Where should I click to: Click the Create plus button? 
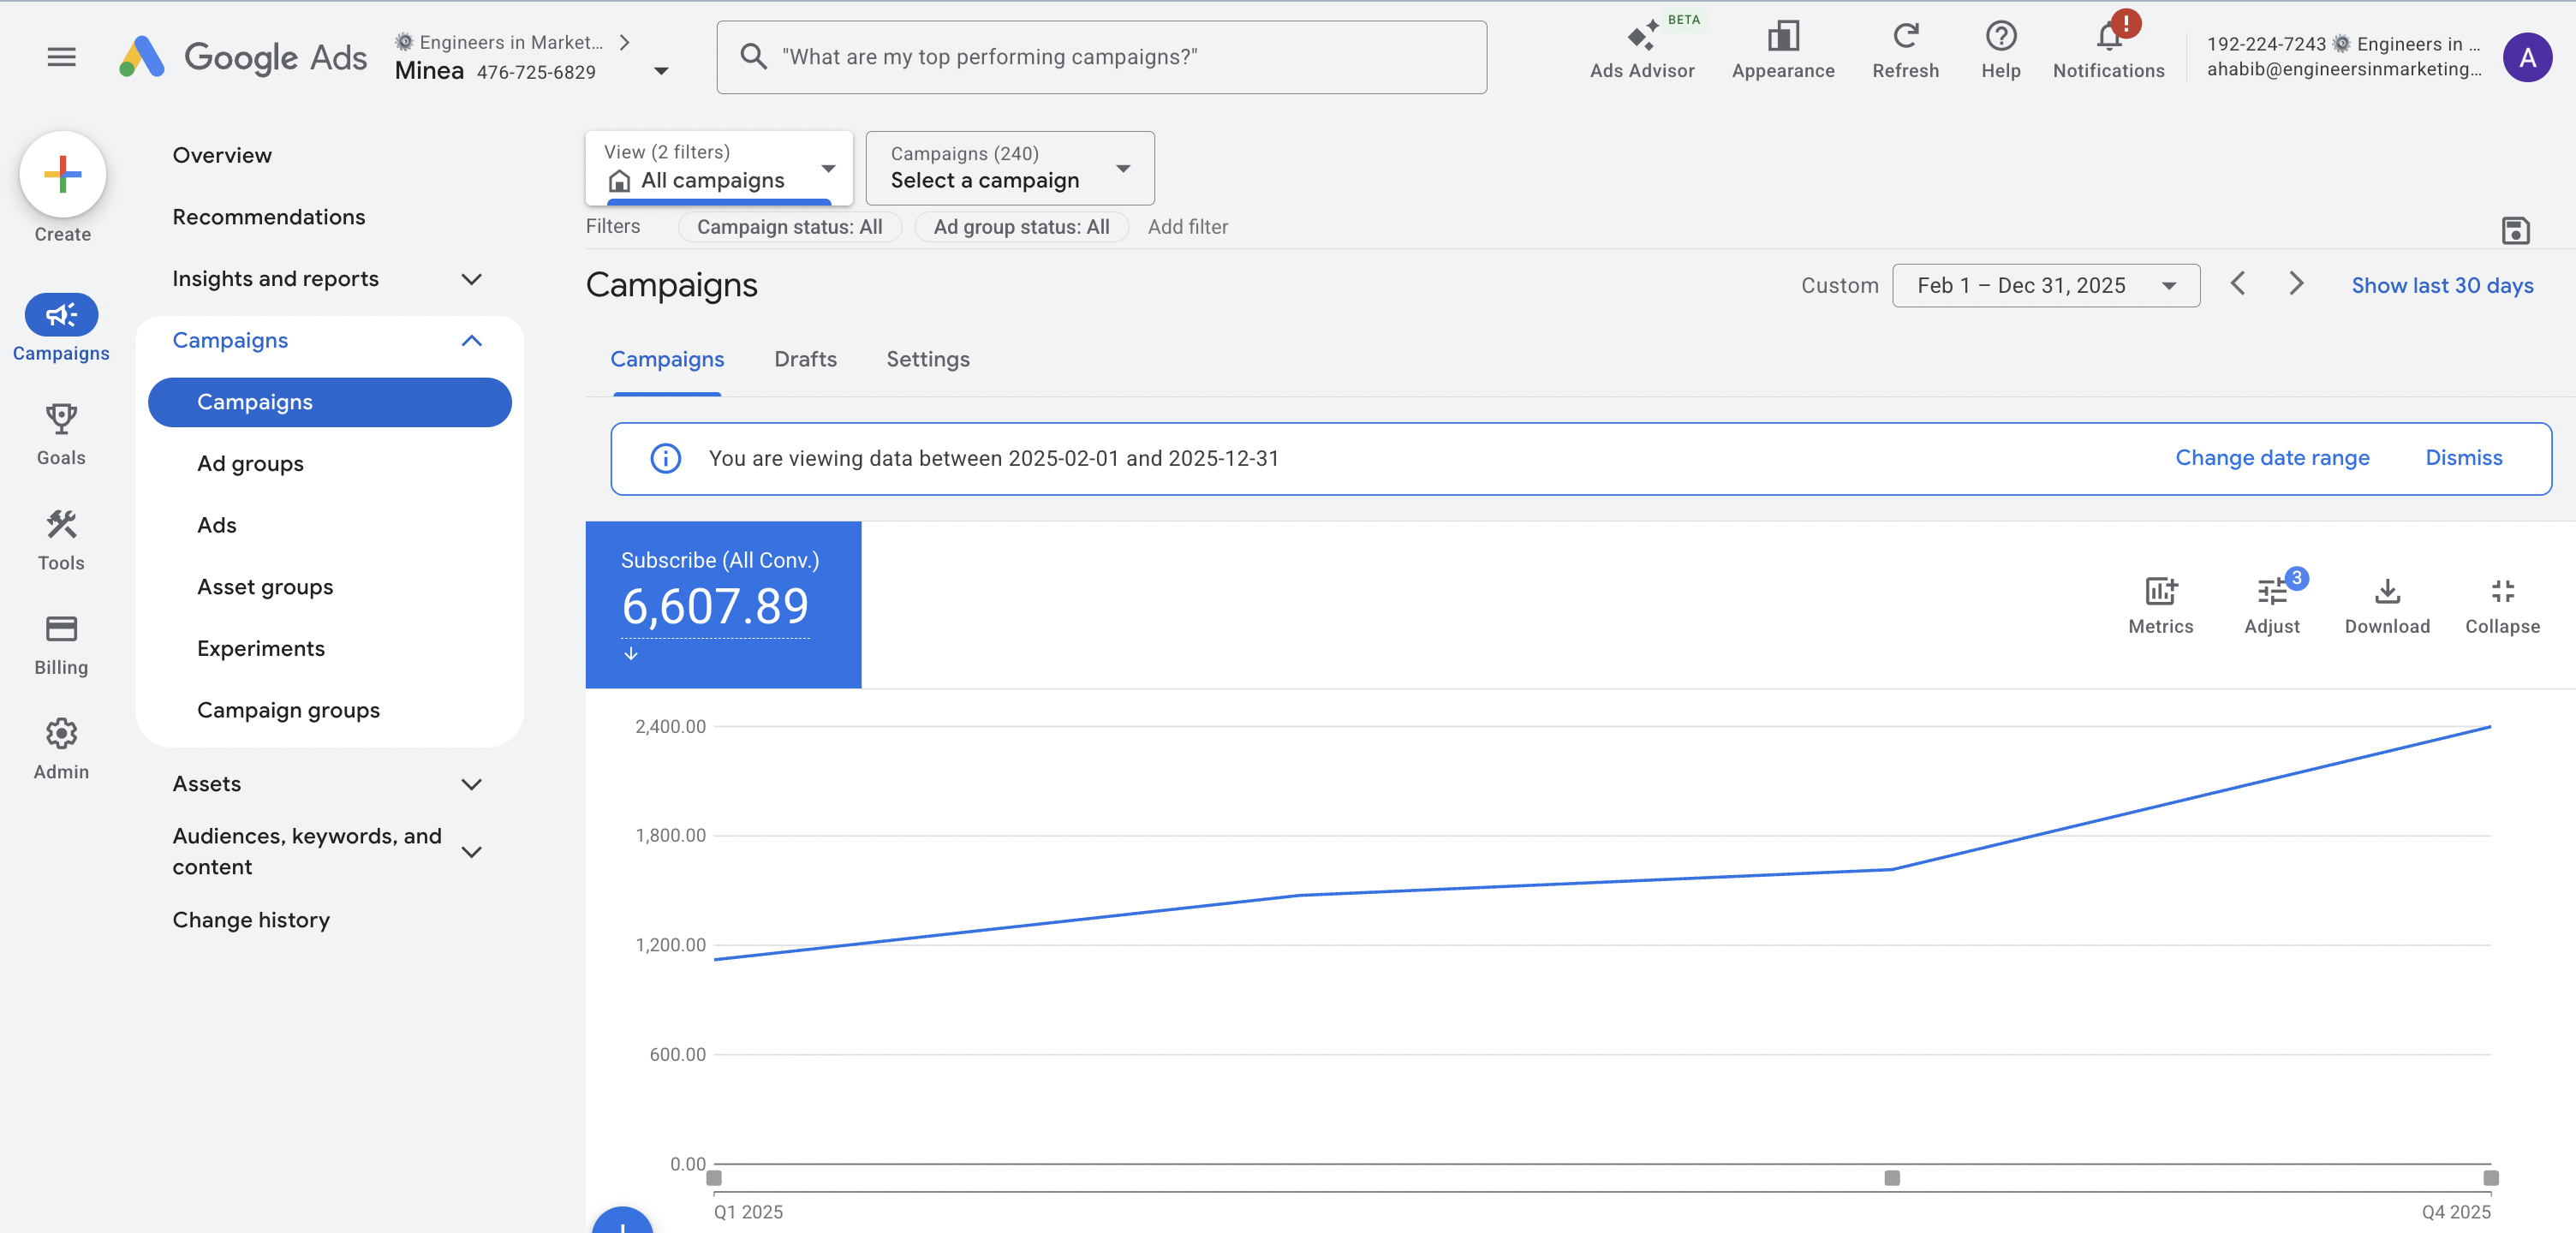pyautogui.click(x=62, y=174)
